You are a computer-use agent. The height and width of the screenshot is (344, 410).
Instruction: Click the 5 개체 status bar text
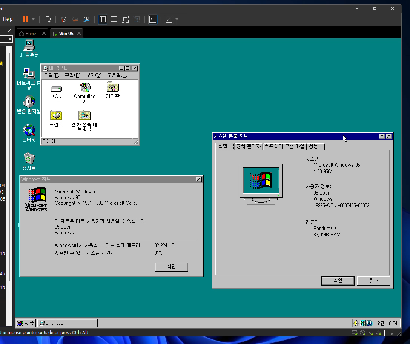point(49,141)
